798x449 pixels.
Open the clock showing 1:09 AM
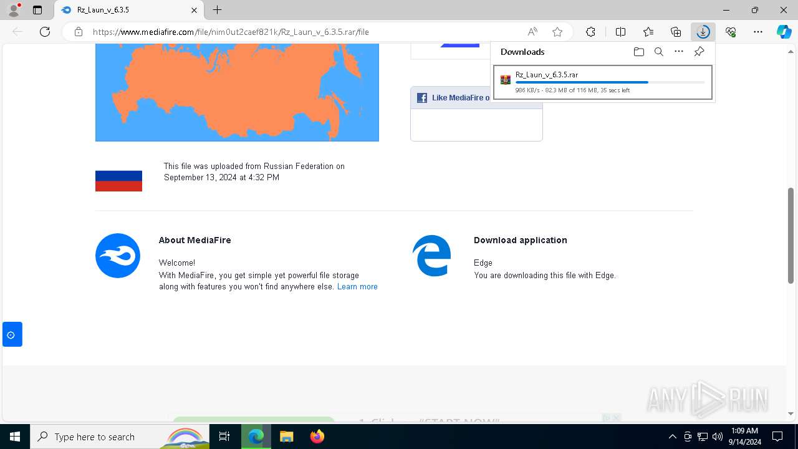[744, 437]
